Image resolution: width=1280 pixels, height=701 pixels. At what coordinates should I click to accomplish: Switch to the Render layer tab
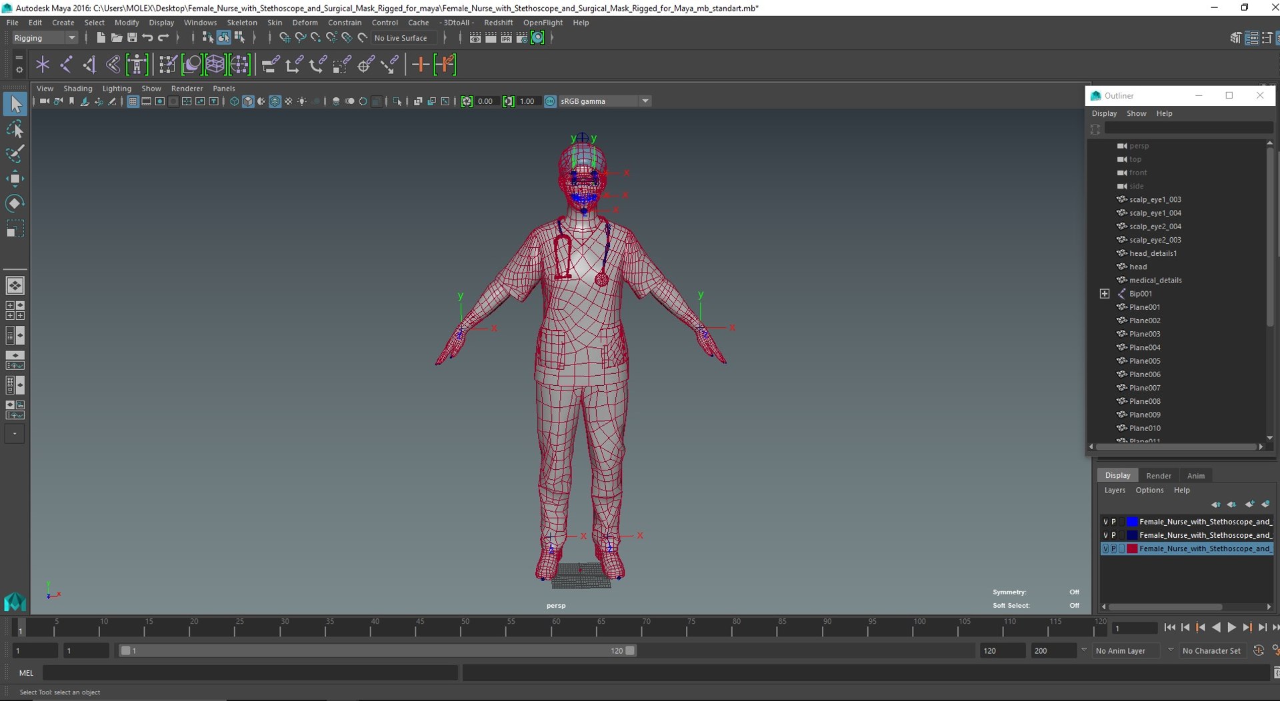(1158, 476)
